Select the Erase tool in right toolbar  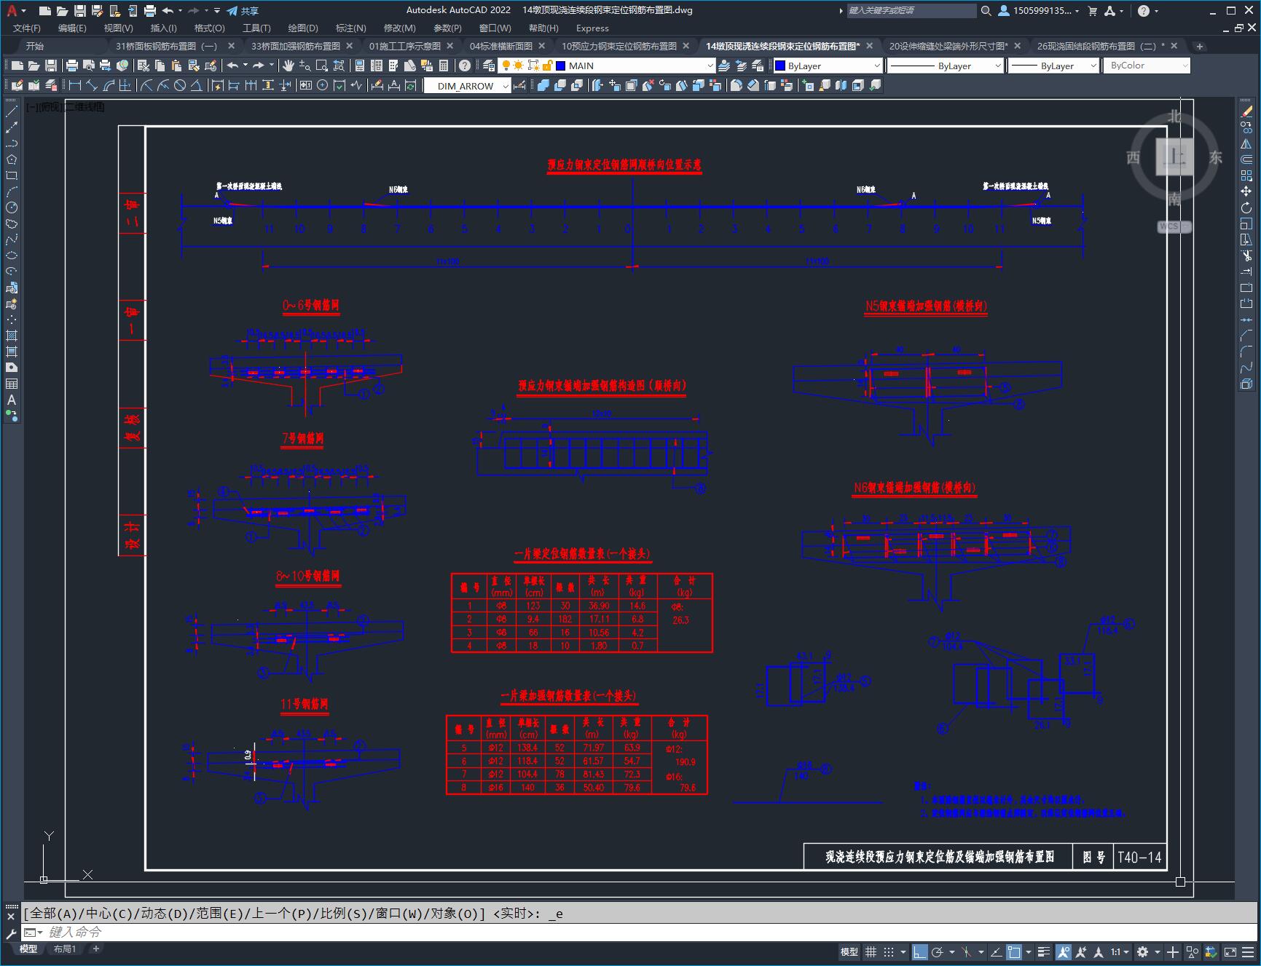point(1246,111)
